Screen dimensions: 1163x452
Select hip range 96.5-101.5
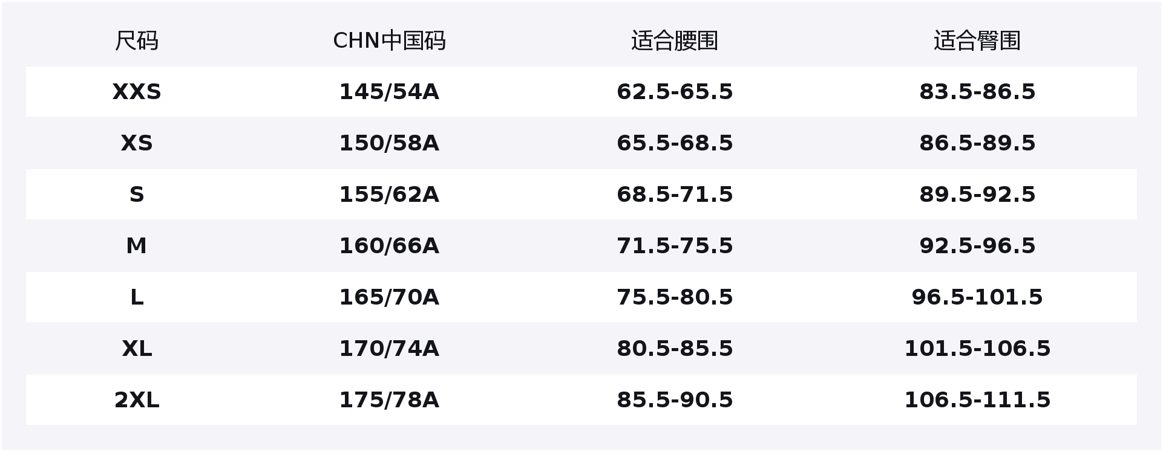(977, 297)
